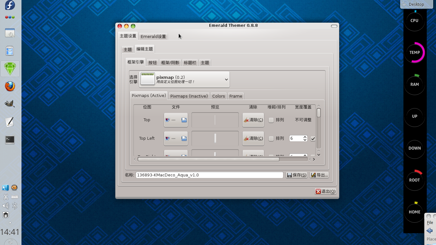Image resolution: width=436 pixels, height=245 pixels.
Task: Launch Firefox from the side panel
Action: 10,86
